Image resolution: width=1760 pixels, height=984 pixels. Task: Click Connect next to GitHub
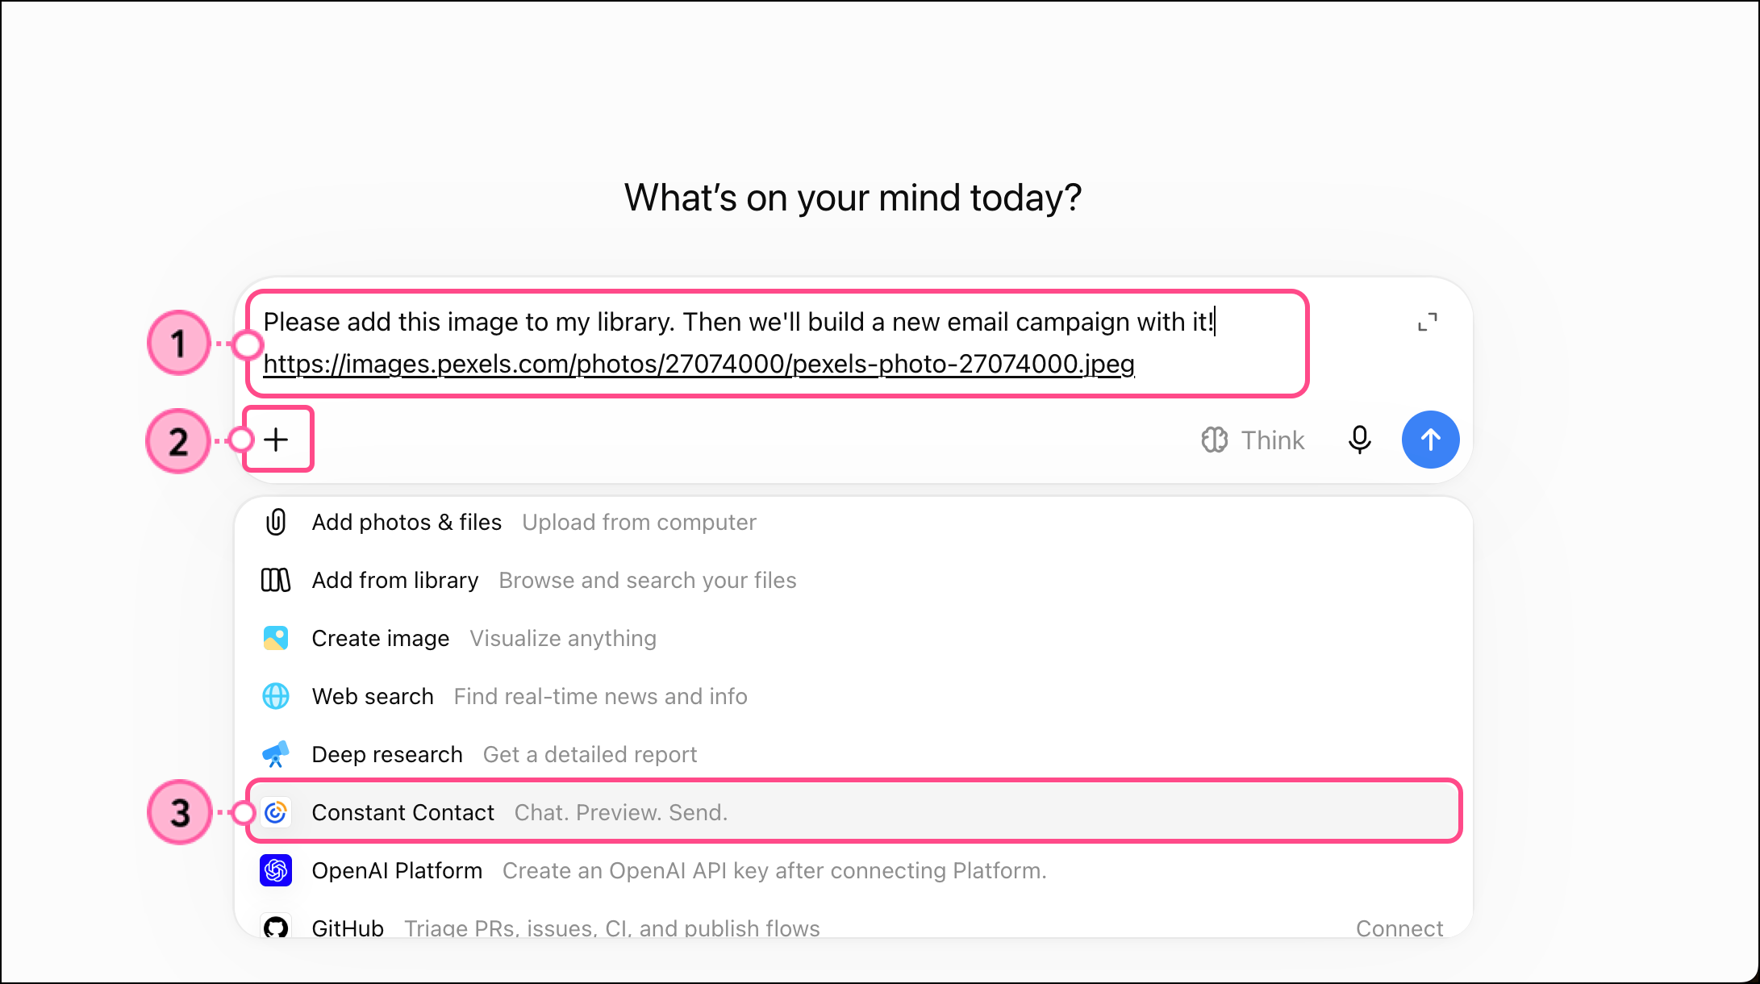(1399, 928)
